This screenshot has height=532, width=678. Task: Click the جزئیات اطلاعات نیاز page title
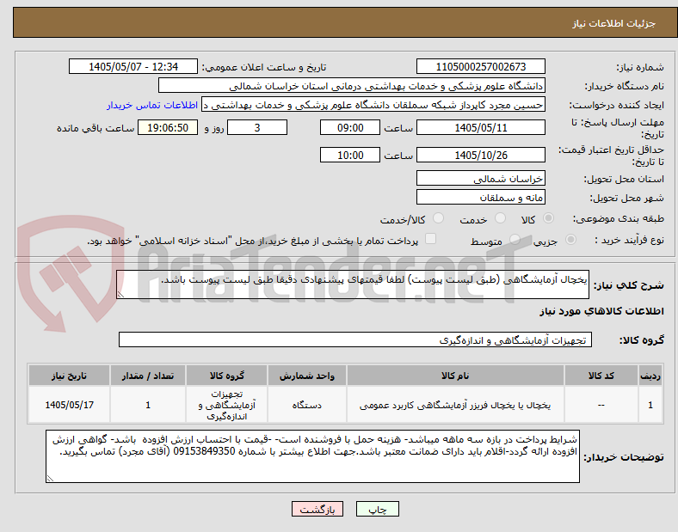pos(614,23)
